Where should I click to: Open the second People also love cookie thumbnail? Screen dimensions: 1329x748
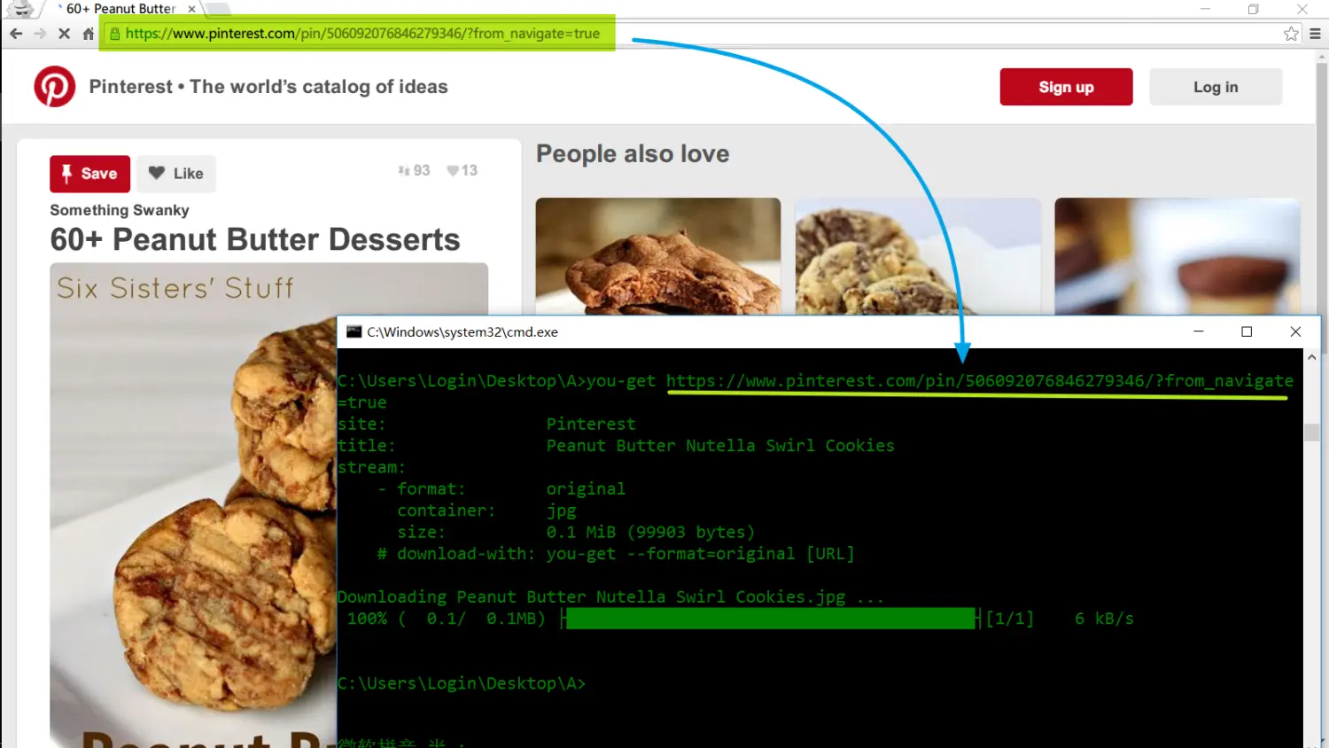(x=918, y=256)
